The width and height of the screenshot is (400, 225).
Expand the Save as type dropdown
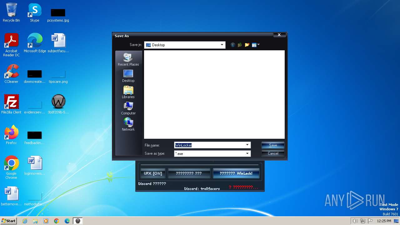247,153
